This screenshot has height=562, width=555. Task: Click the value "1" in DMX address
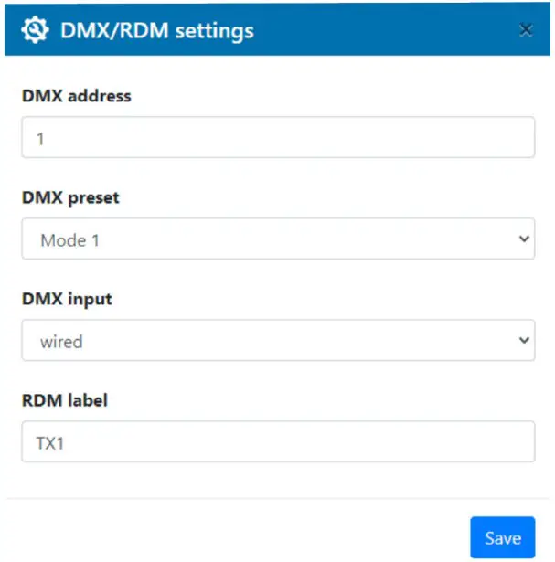(40, 138)
